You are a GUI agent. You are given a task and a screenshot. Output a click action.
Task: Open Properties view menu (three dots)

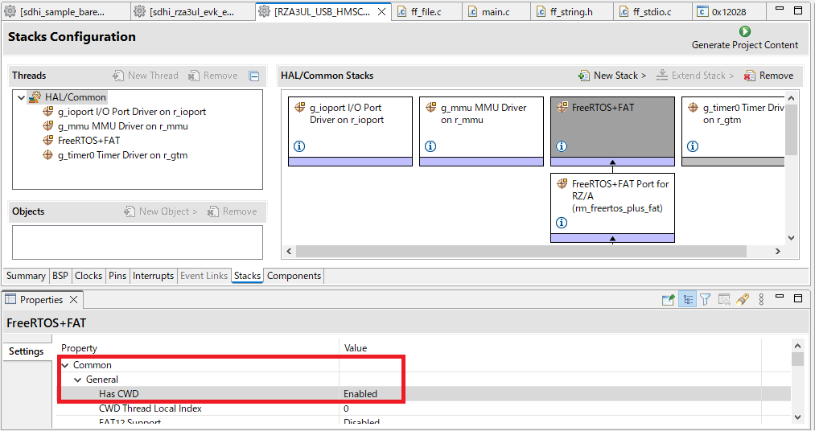click(763, 300)
